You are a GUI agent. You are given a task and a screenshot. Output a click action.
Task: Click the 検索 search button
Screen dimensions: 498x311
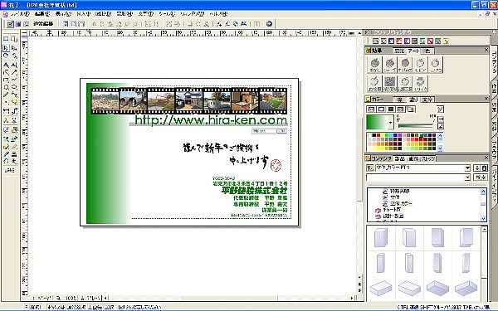tap(481, 177)
